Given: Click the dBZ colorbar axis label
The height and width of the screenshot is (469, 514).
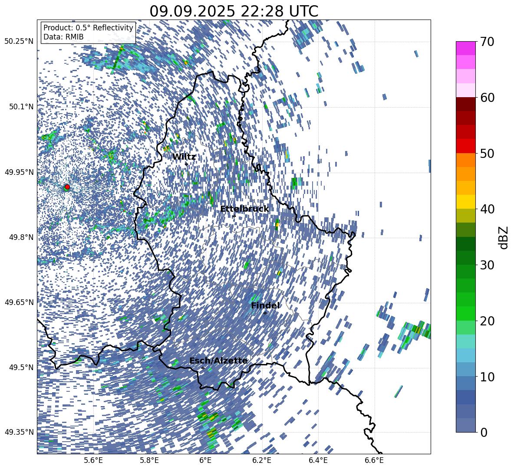Looking at the screenshot, I should point(503,237).
